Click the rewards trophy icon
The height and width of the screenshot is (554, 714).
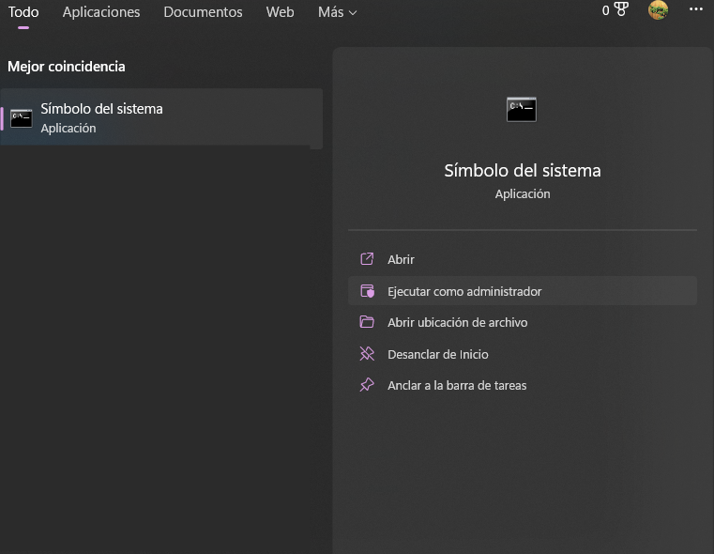point(621,9)
